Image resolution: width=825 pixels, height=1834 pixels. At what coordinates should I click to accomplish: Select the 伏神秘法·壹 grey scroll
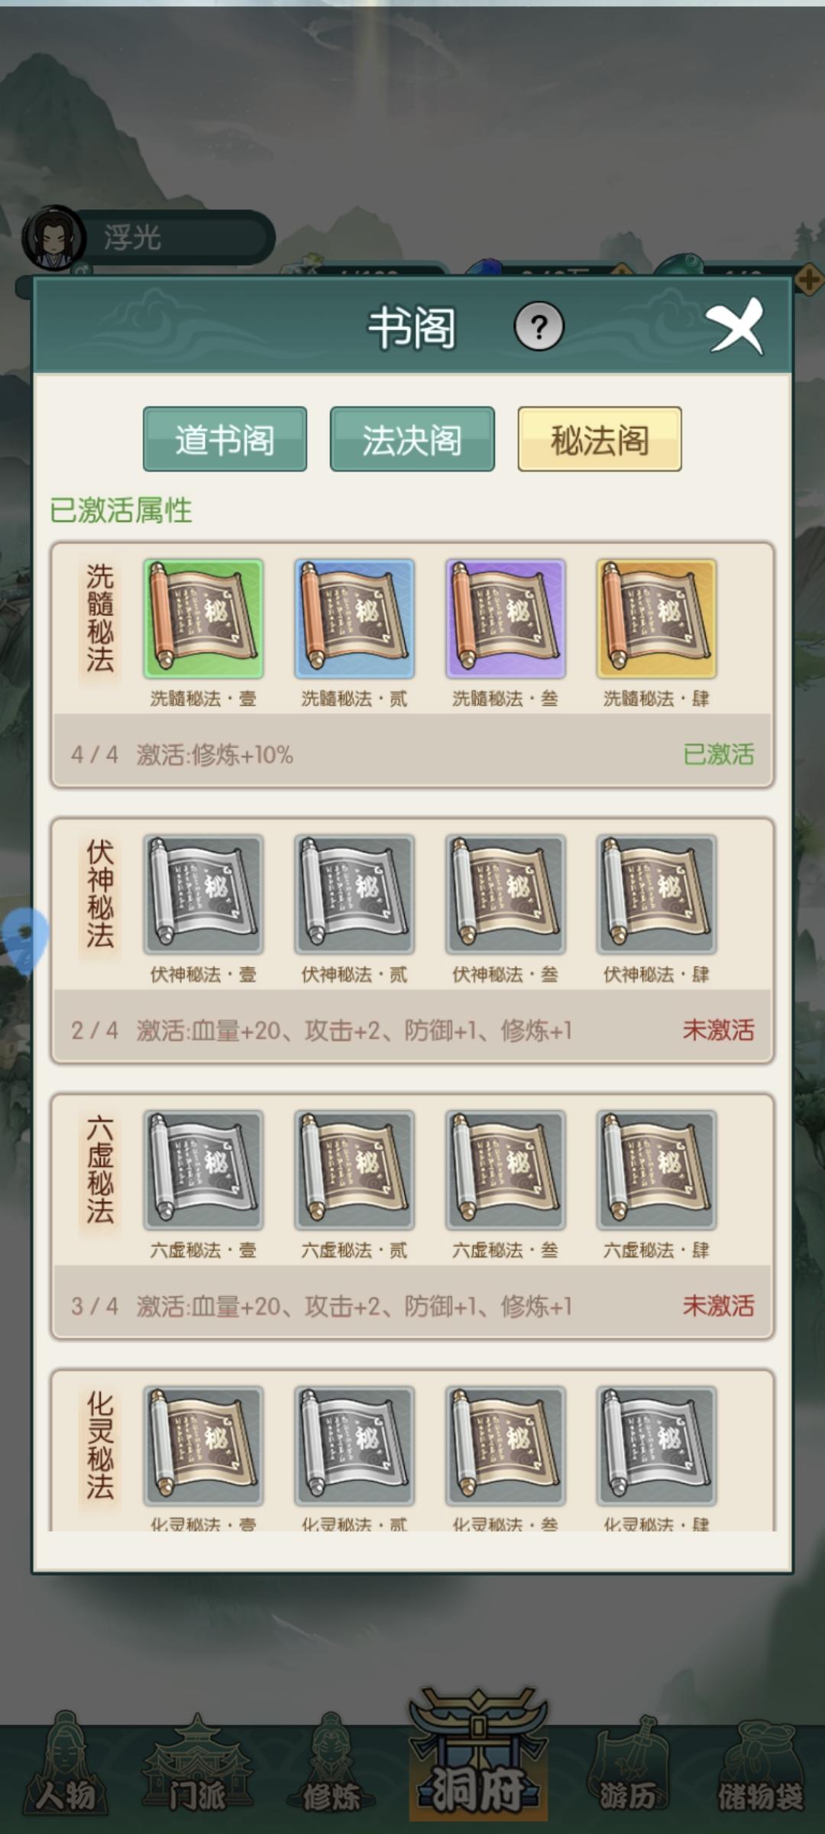click(203, 894)
